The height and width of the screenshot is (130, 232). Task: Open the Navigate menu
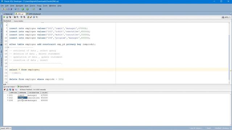19,6
